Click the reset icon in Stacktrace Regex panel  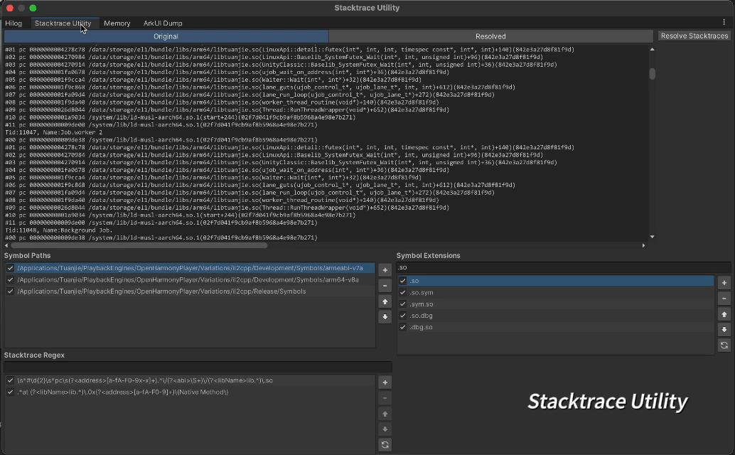[385, 444]
